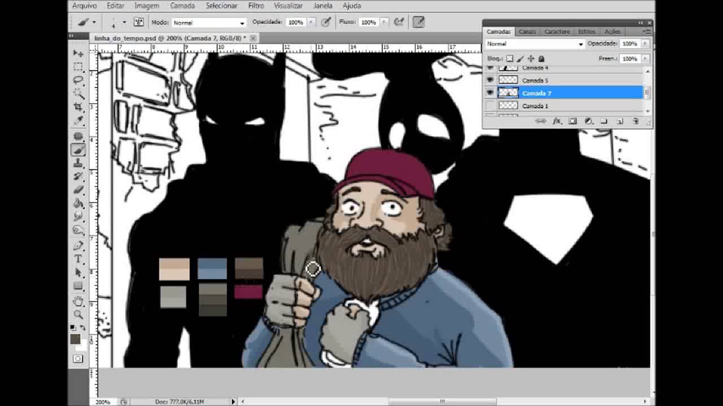This screenshot has width=723, height=406.
Task: Select the Crop tool
Action: [78, 107]
